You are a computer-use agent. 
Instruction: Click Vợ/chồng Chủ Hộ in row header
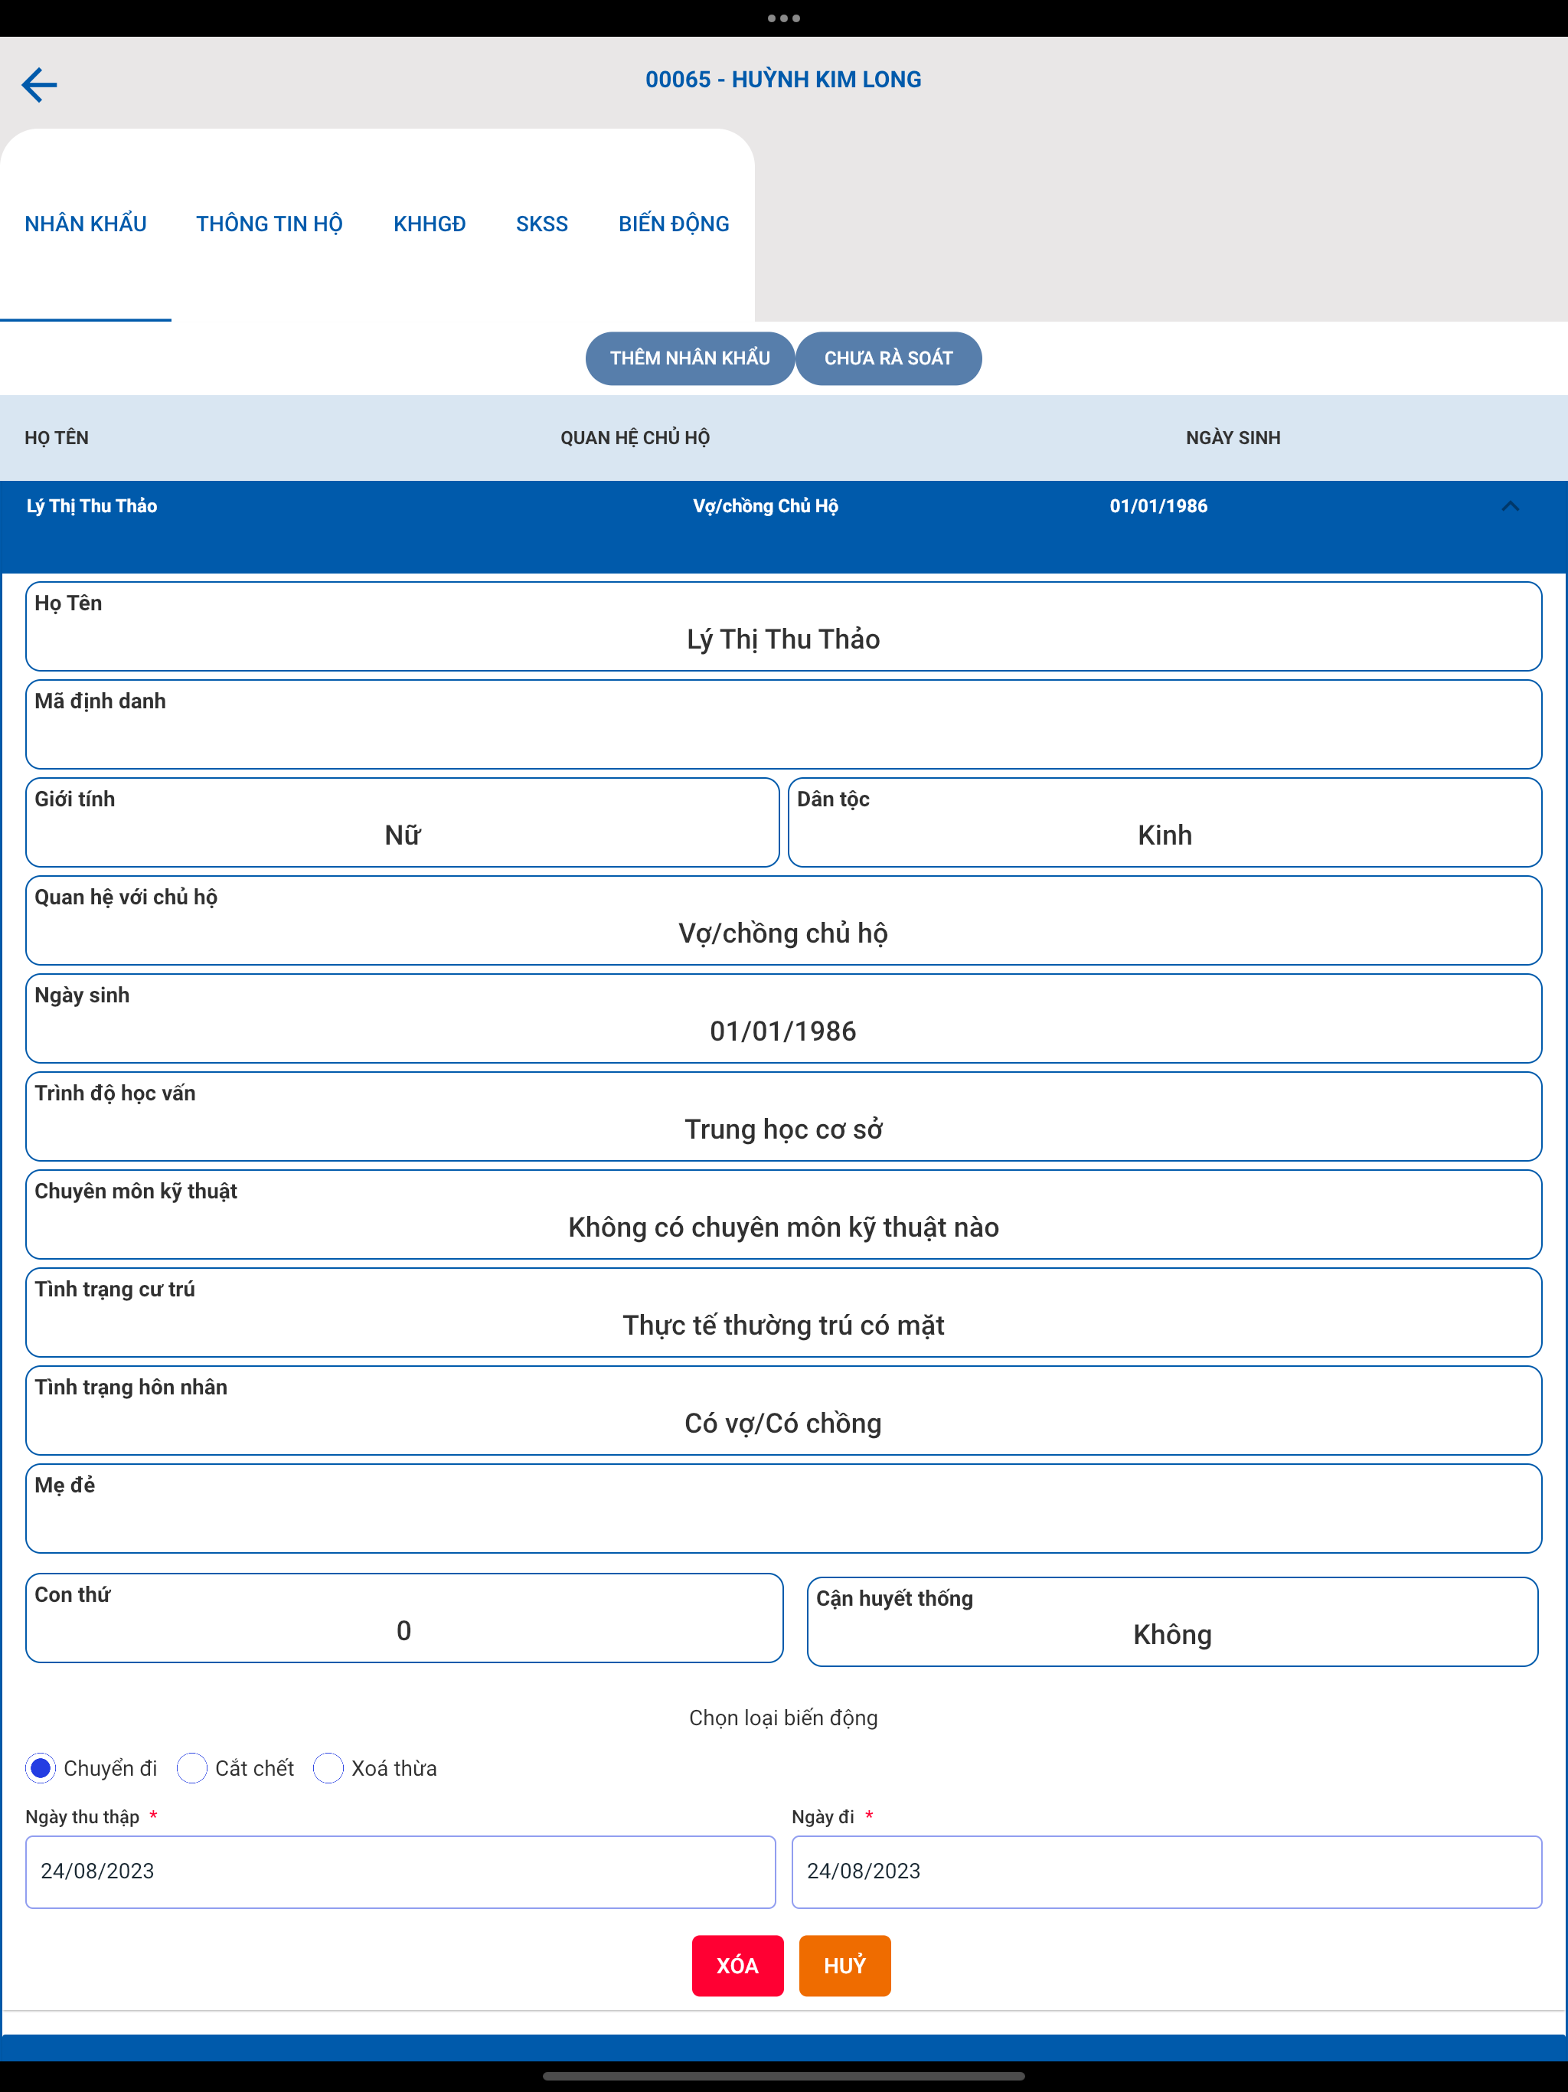tap(765, 506)
